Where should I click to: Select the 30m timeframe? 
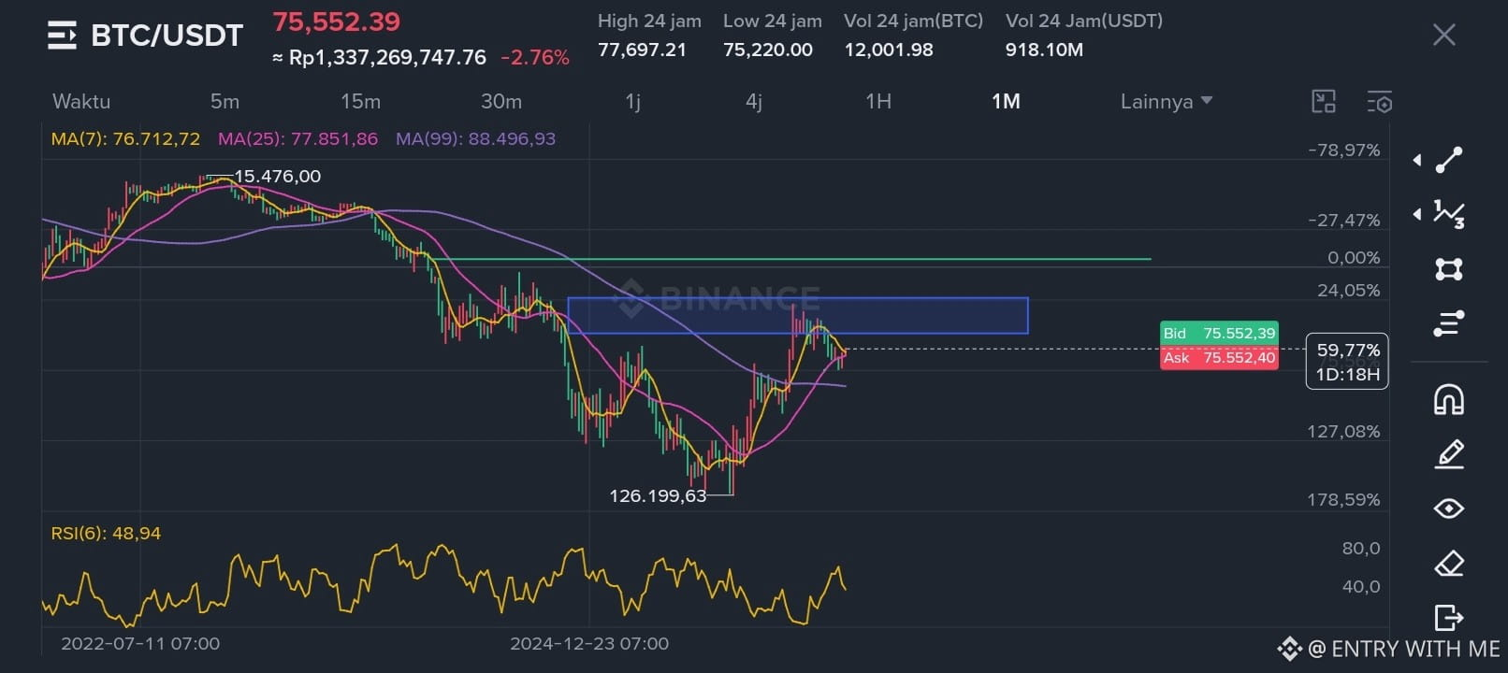tap(501, 101)
